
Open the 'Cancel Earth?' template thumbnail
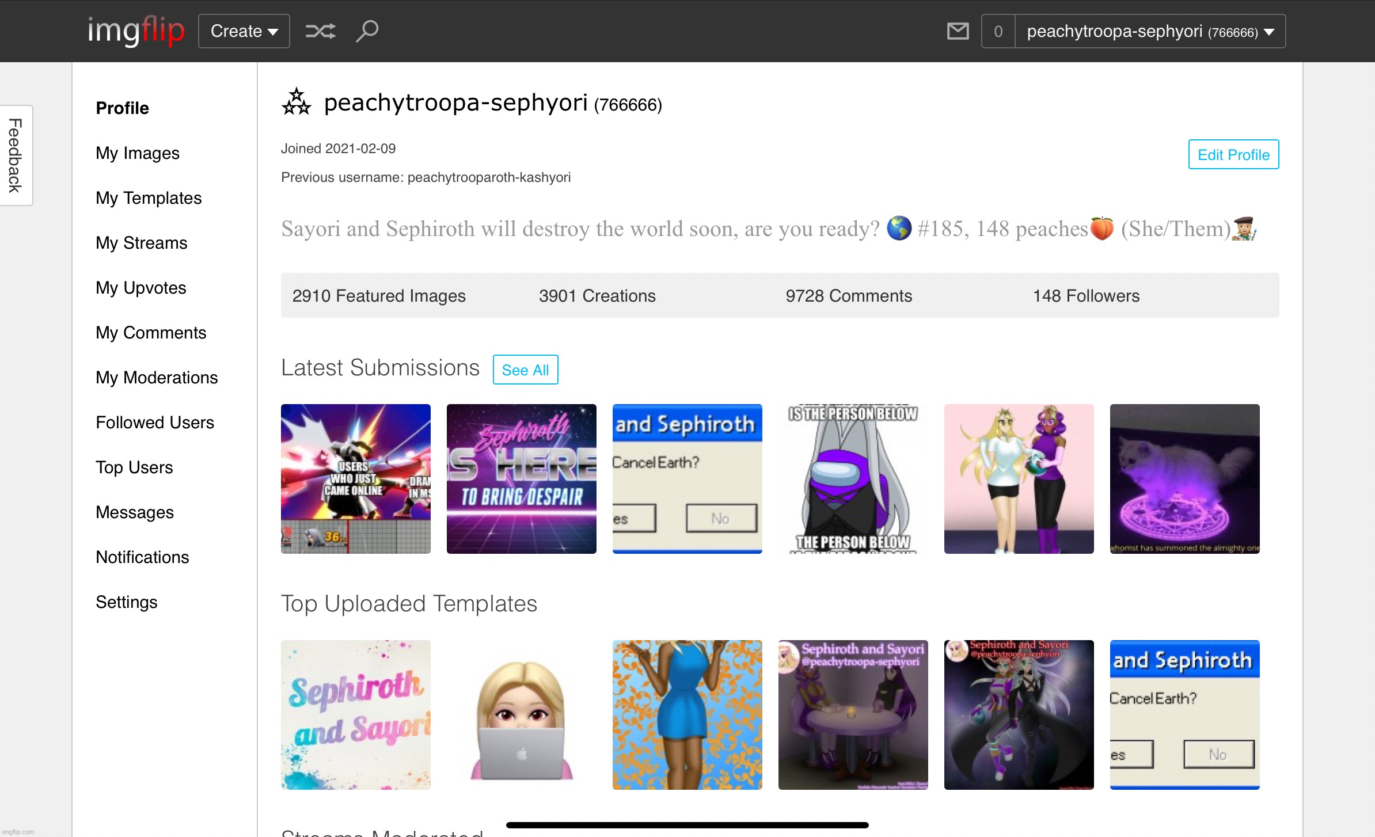1185,715
